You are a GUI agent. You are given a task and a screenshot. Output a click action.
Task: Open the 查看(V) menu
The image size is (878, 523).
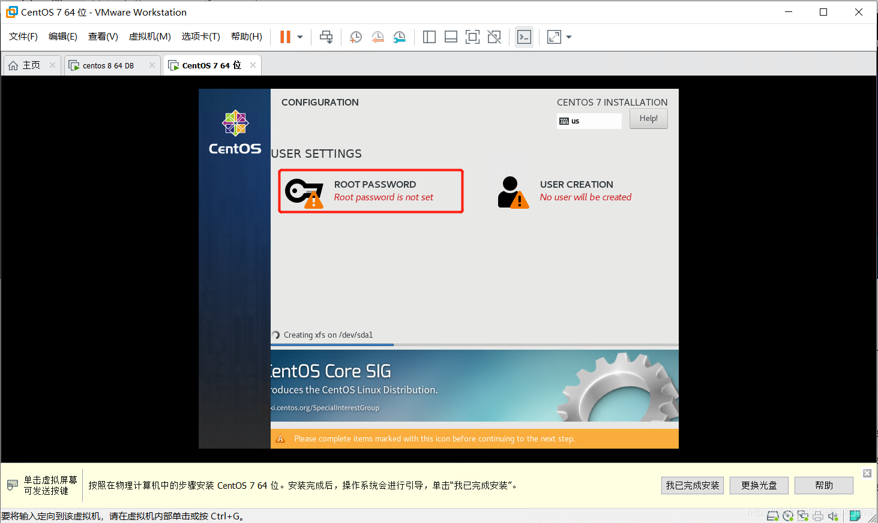[103, 37]
